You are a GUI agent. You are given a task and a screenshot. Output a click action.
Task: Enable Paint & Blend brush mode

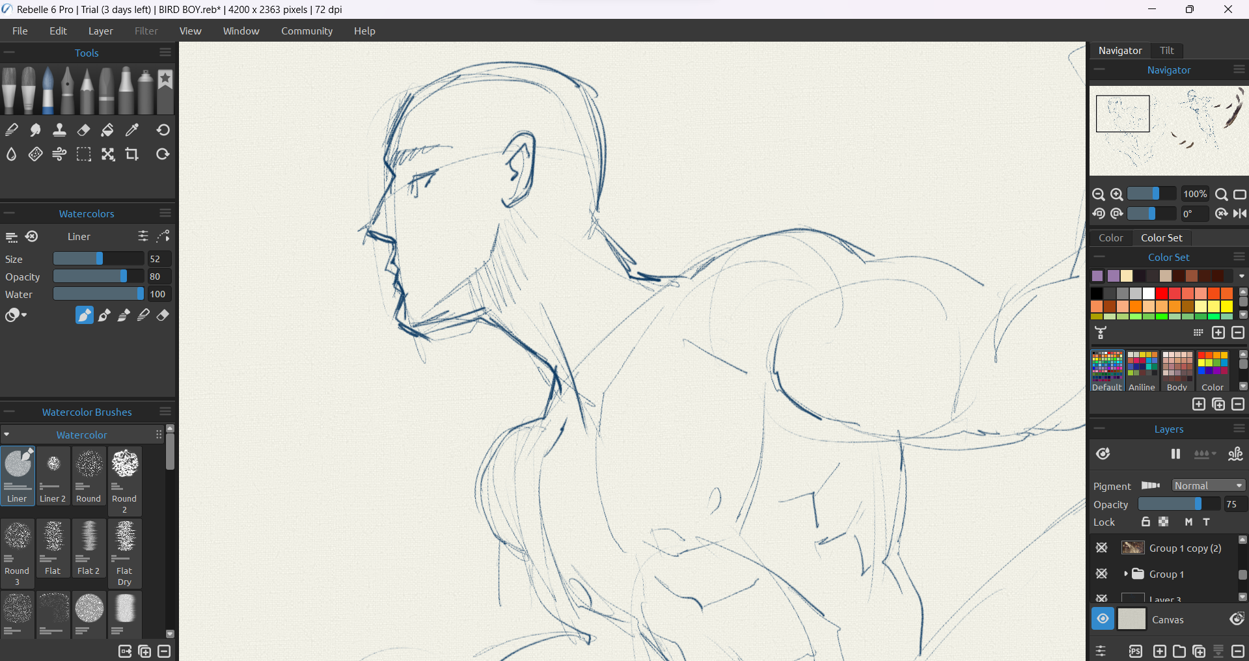tap(124, 316)
